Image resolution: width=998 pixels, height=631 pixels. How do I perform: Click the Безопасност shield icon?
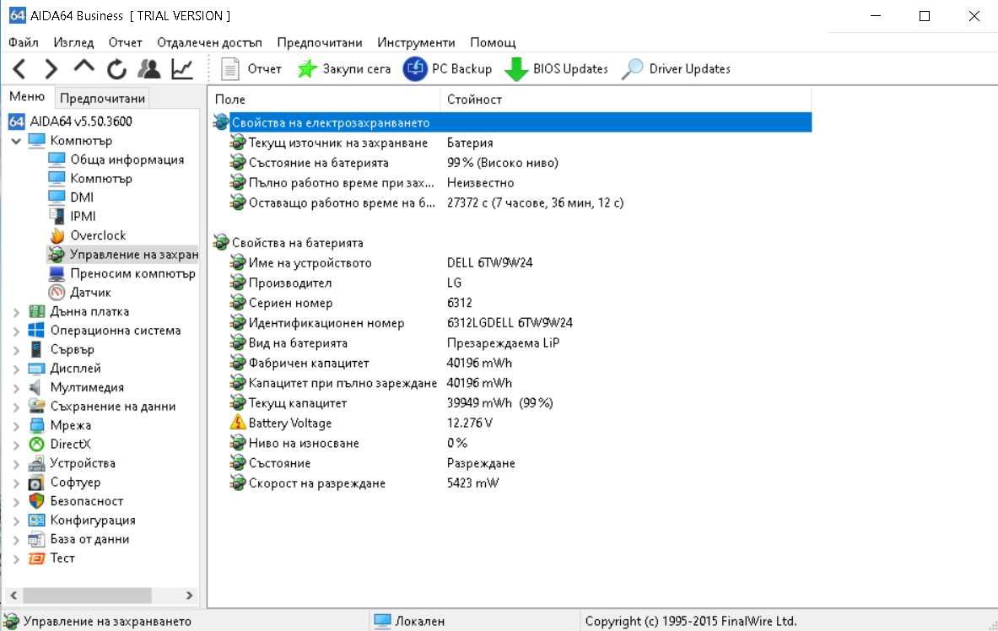click(x=36, y=502)
